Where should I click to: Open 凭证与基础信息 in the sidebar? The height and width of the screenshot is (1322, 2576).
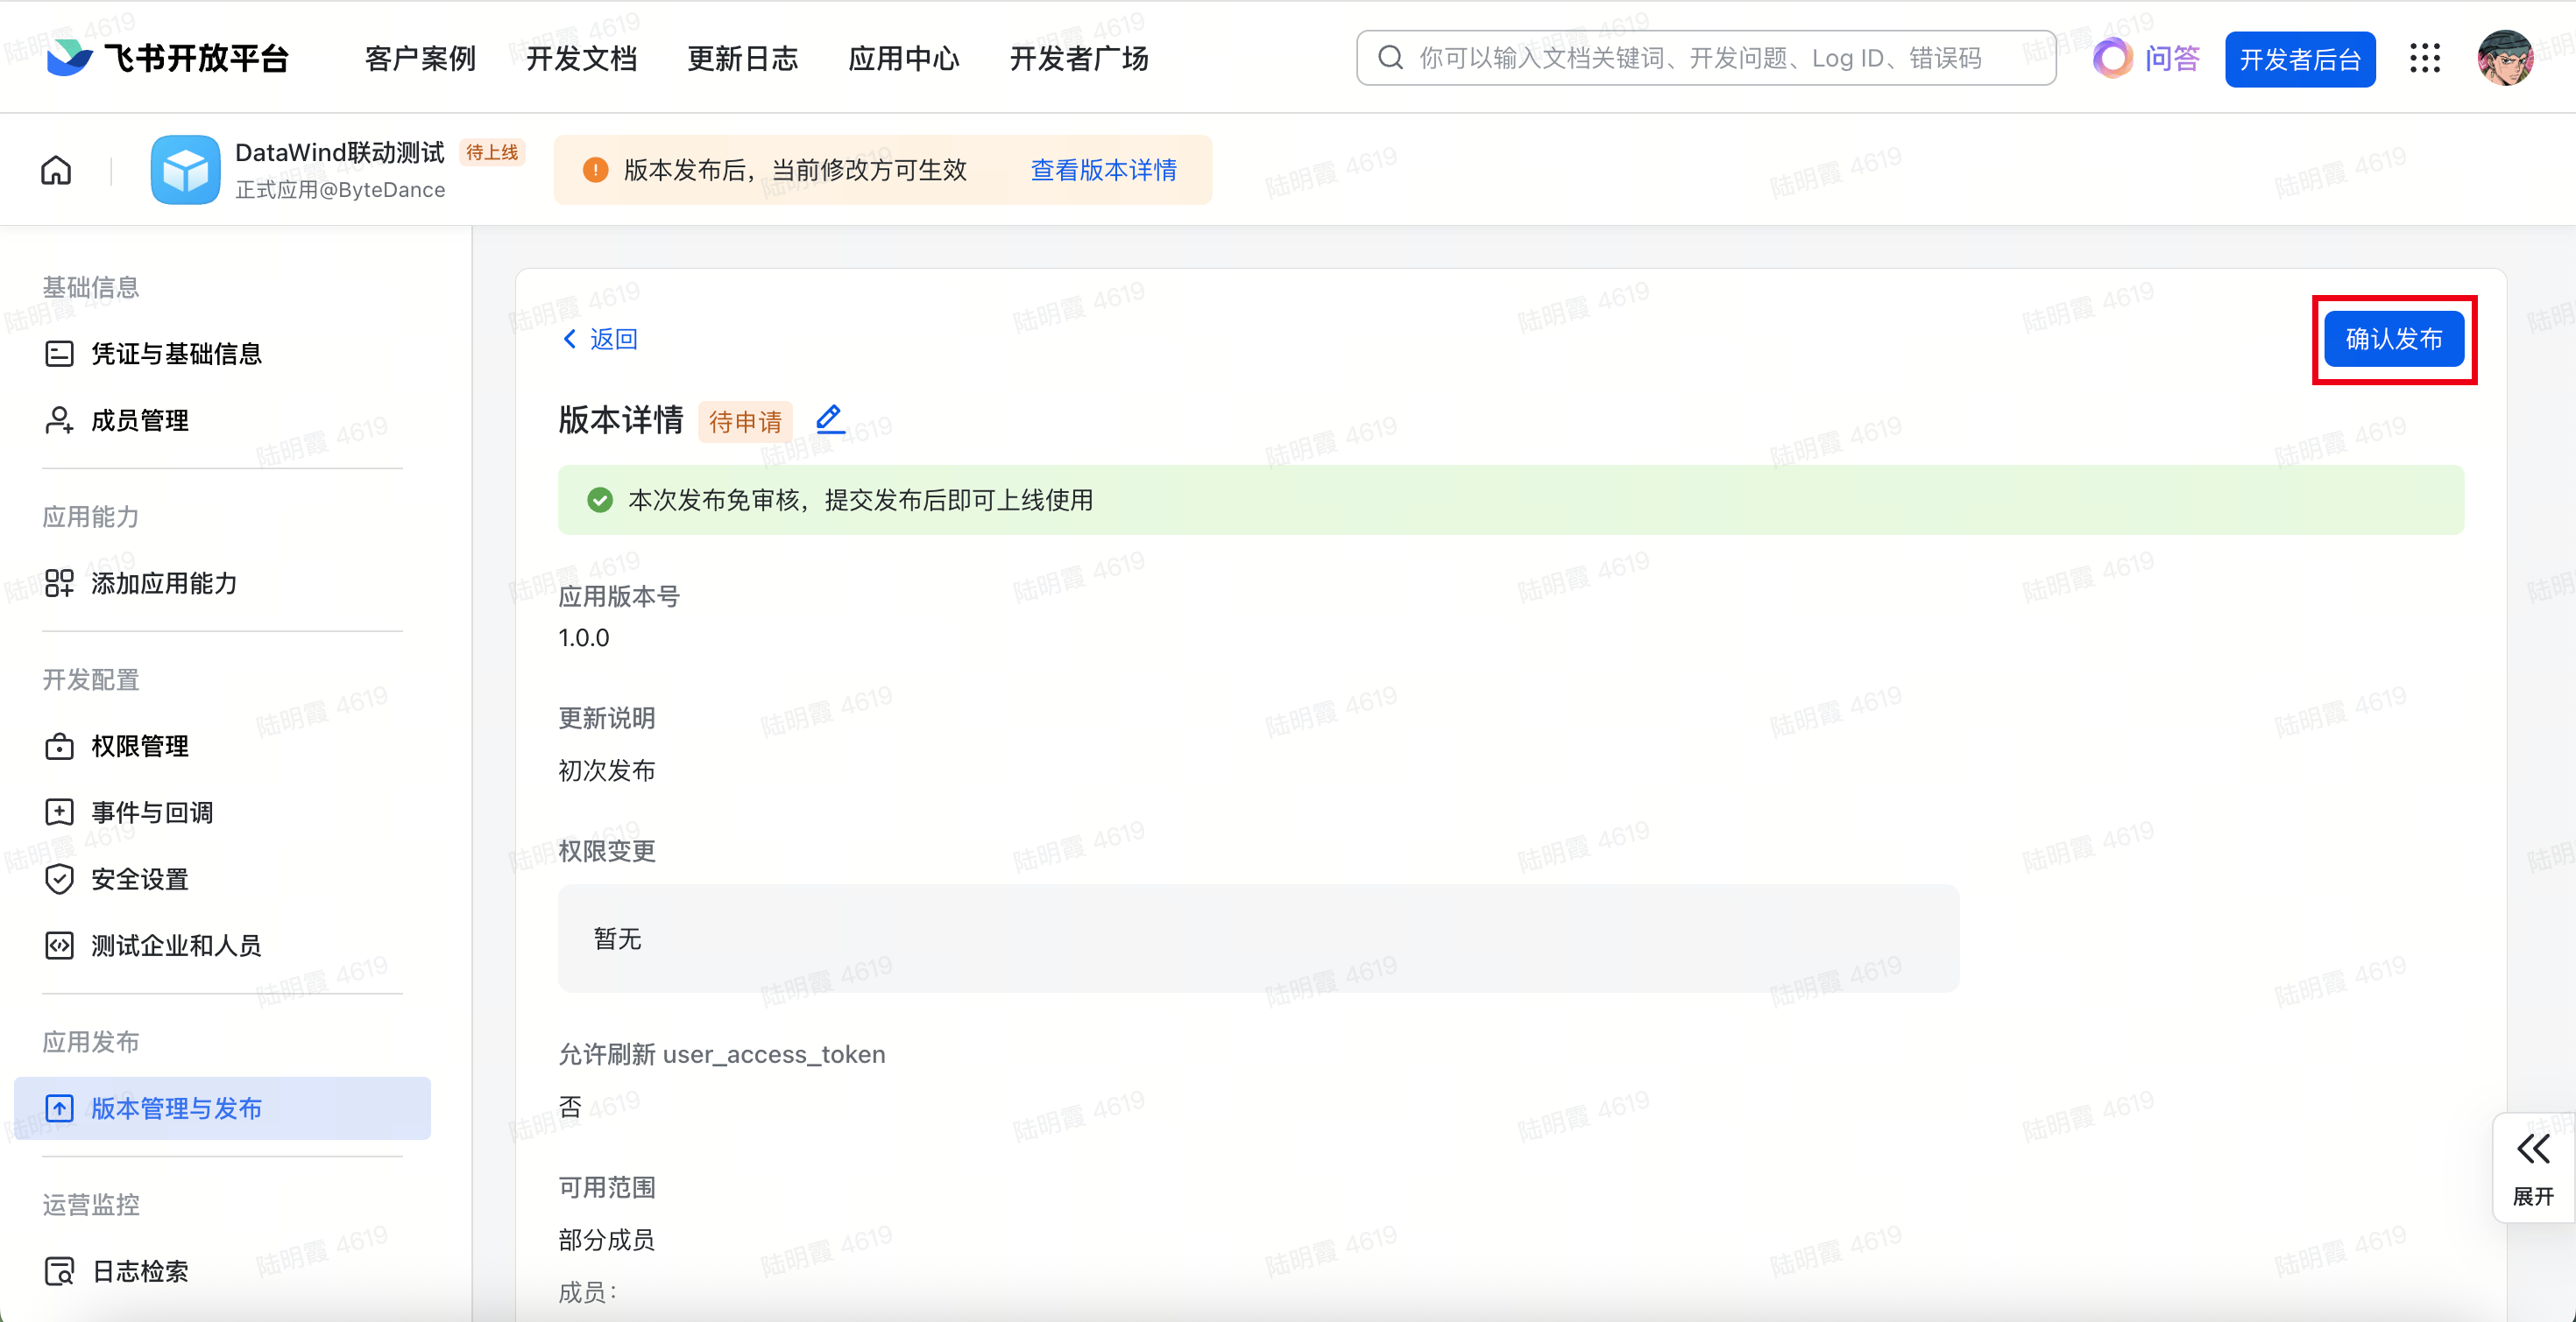[176, 354]
